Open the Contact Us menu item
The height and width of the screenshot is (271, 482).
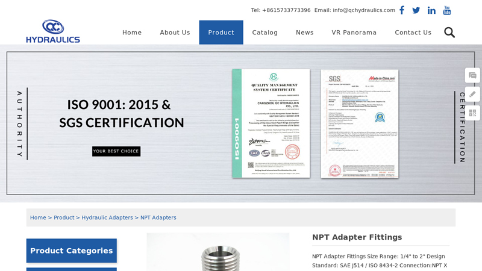(x=413, y=33)
